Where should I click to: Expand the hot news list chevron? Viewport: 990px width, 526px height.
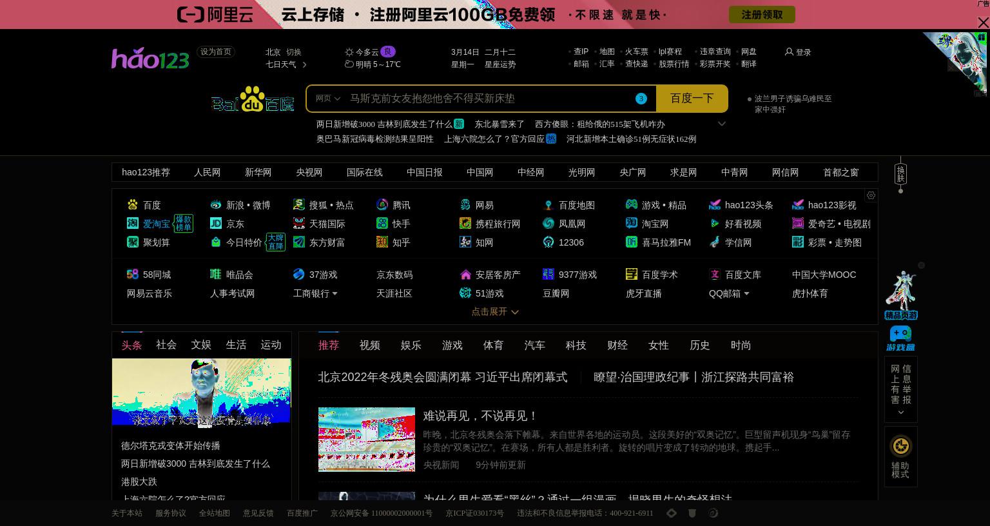tap(722, 124)
